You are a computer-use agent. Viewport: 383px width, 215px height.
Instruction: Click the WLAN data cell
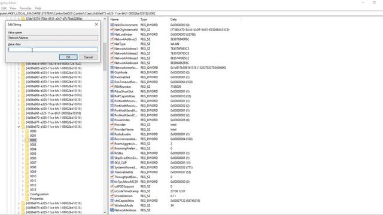click(x=175, y=44)
